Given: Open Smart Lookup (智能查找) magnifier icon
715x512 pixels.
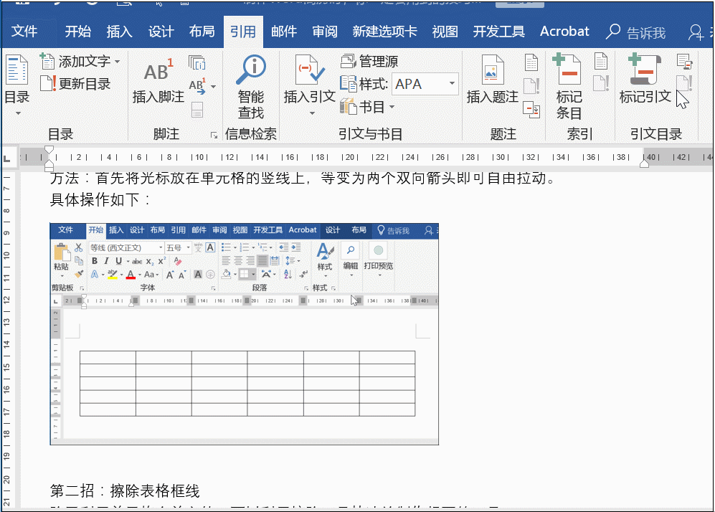Looking at the screenshot, I should tap(250, 70).
